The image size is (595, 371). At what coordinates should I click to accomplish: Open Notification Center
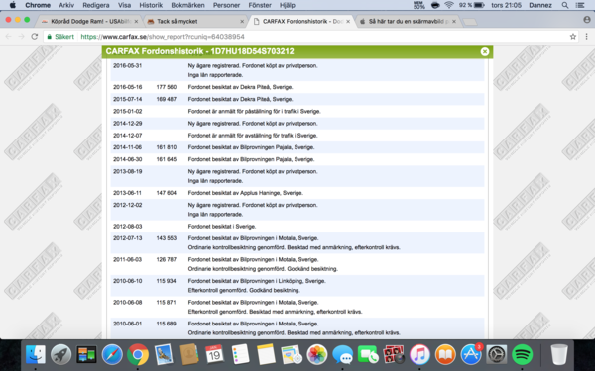pyautogui.click(x=580, y=5)
